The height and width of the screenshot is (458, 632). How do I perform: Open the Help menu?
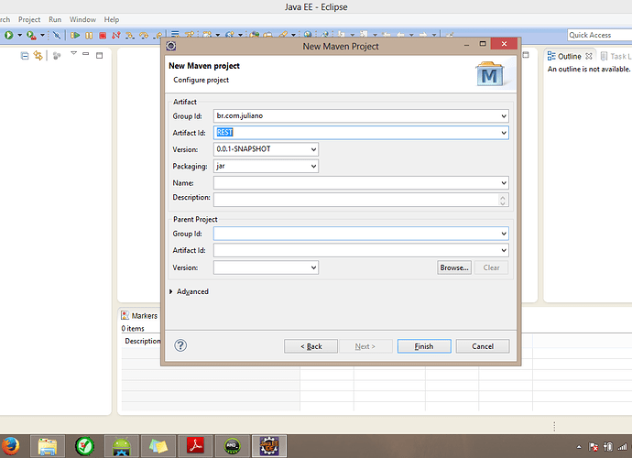point(111,19)
